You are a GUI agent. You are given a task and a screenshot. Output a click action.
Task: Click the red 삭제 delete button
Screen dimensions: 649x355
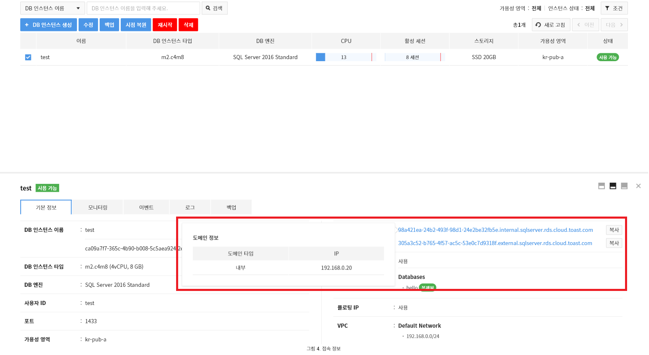tap(188, 25)
